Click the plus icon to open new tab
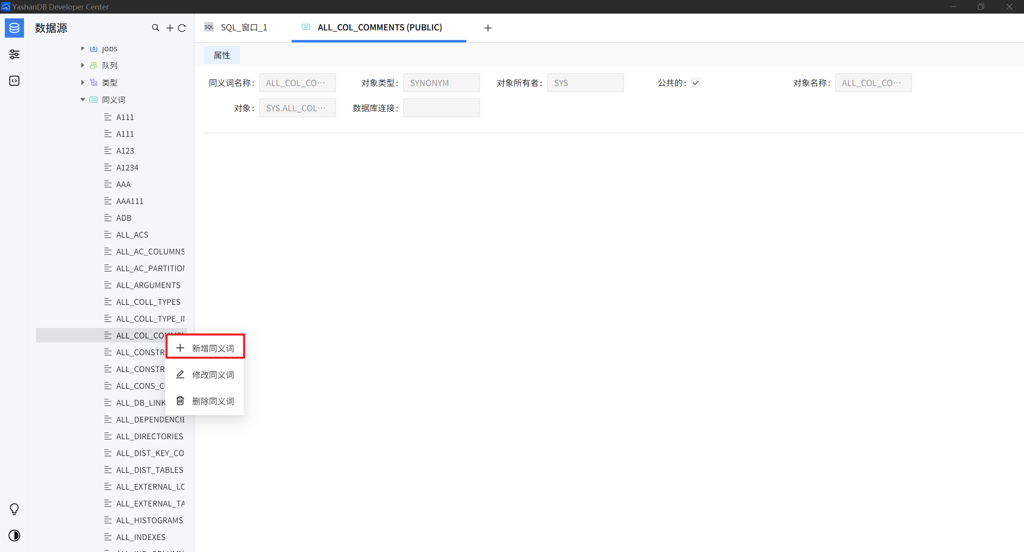The height and width of the screenshot is (552, 1024). coord(488,28)
